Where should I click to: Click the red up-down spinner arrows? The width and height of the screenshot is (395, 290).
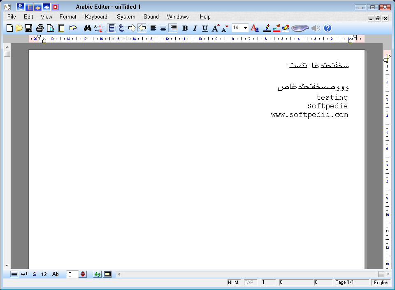[x=83, y=274]
